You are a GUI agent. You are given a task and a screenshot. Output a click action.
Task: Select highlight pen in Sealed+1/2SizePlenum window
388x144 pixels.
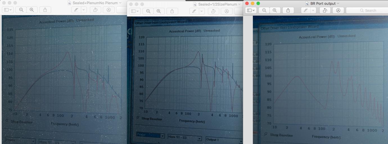pyautogui.click(x=194, y=11)
